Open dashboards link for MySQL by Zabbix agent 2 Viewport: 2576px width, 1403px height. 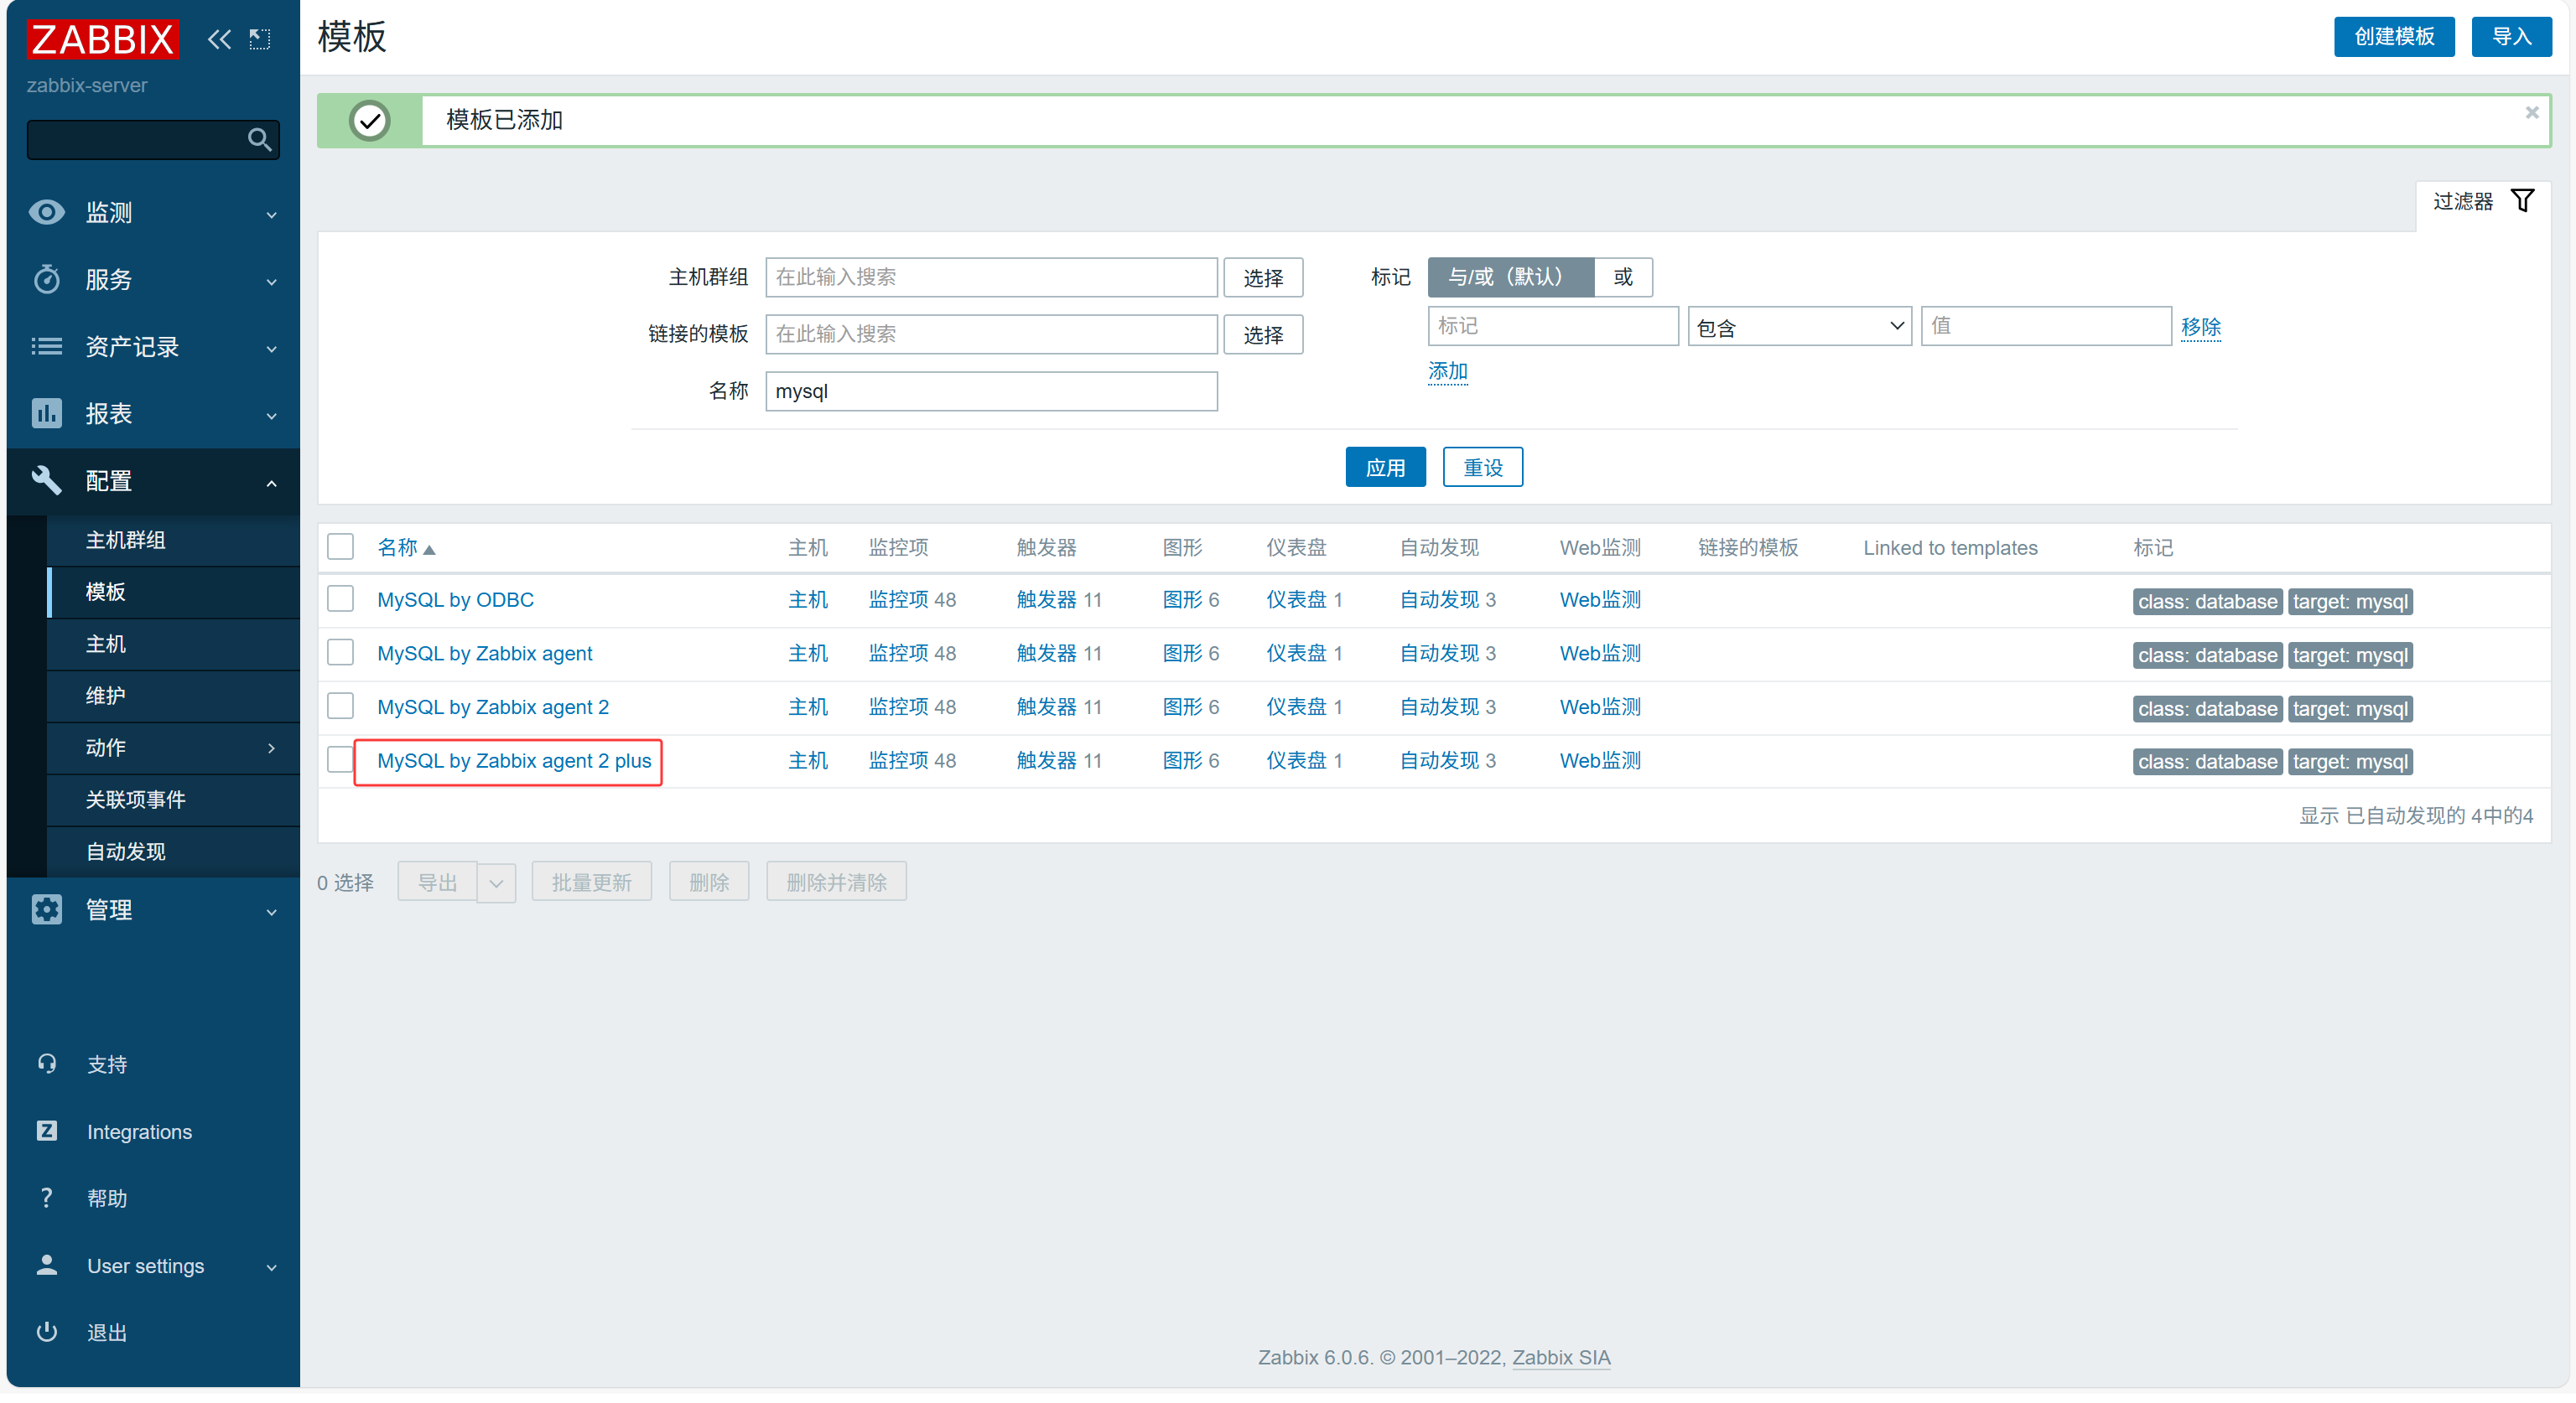pos(1296,707)
